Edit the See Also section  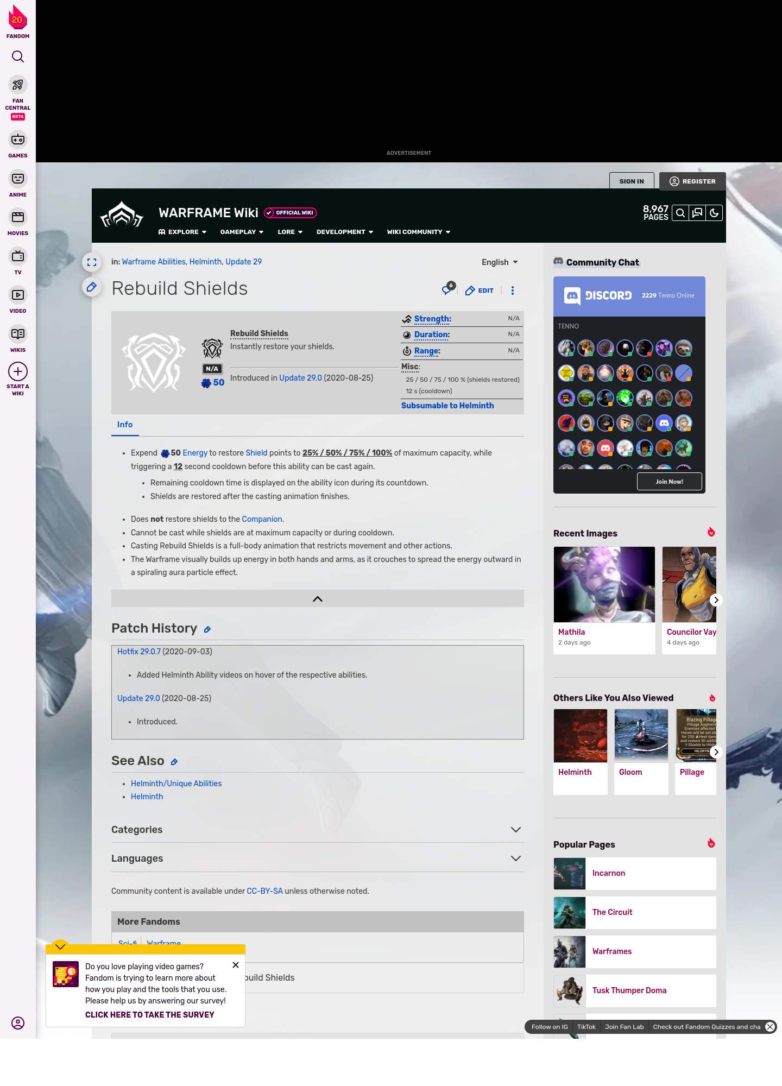174,762
